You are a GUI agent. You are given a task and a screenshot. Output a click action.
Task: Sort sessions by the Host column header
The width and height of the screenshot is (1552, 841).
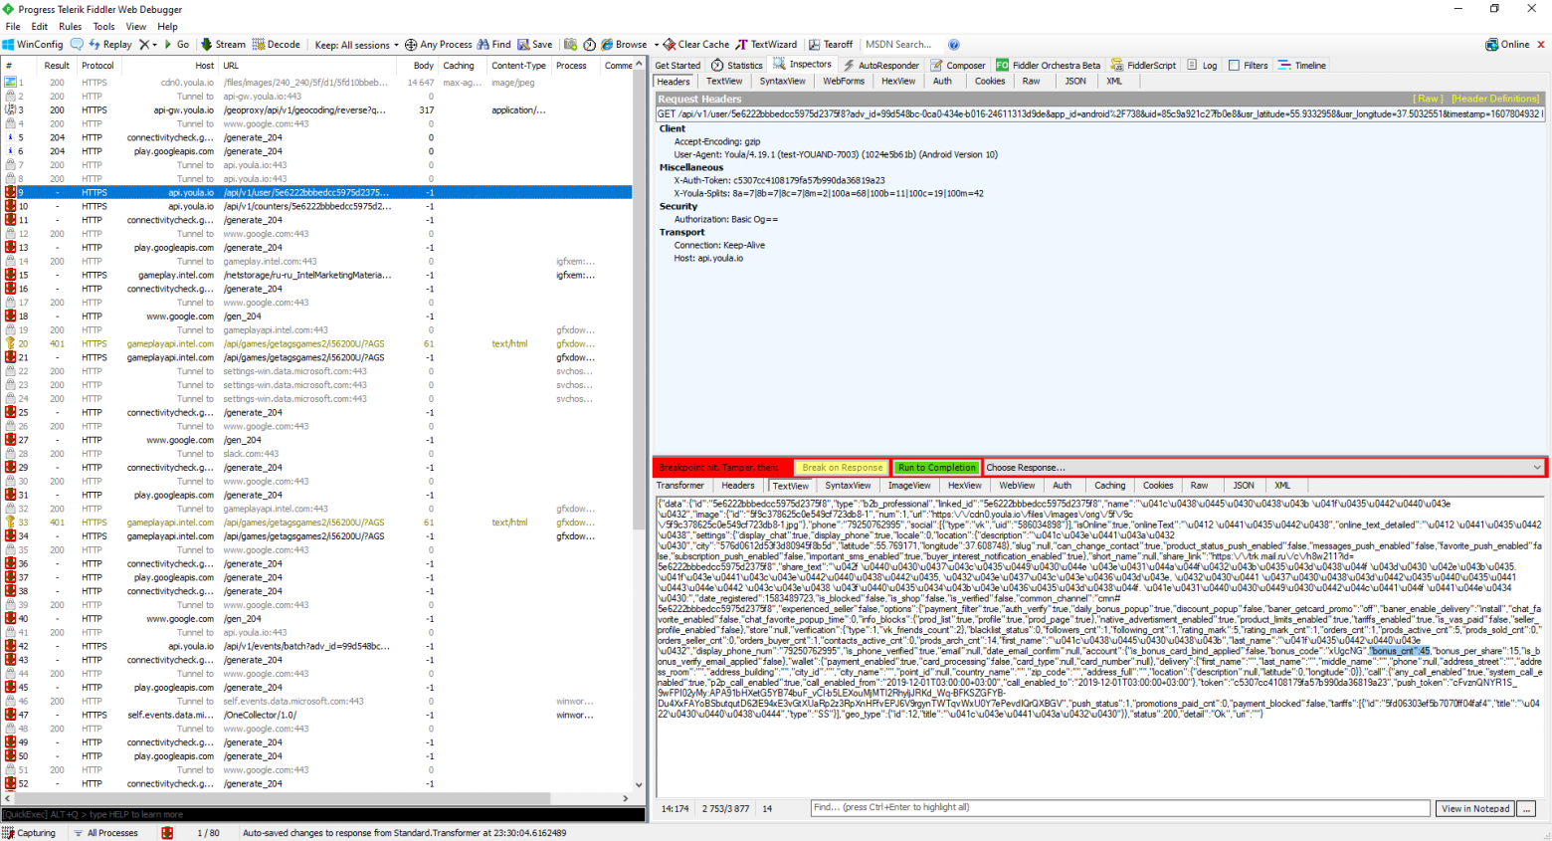coord(168,66)
